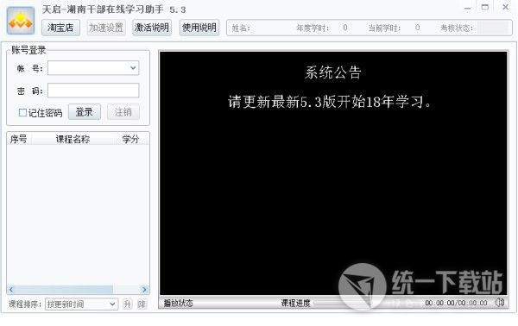The image size is (518, 326).
Task: Expand the 帐号 account dropdown
Action: click(133, 68)
